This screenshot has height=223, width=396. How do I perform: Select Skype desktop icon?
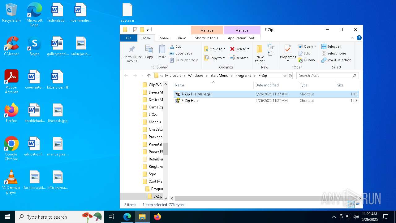[34, 46]
